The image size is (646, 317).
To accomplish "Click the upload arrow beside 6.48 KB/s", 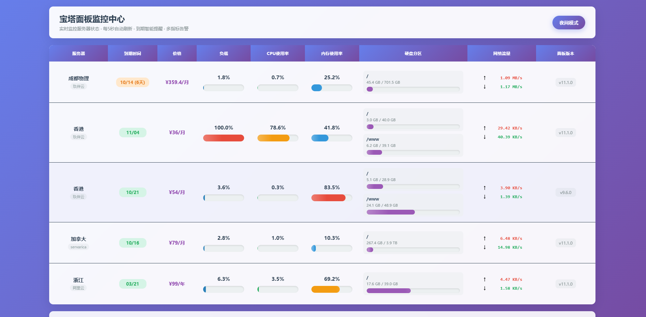I will click(x=484, y=238).
